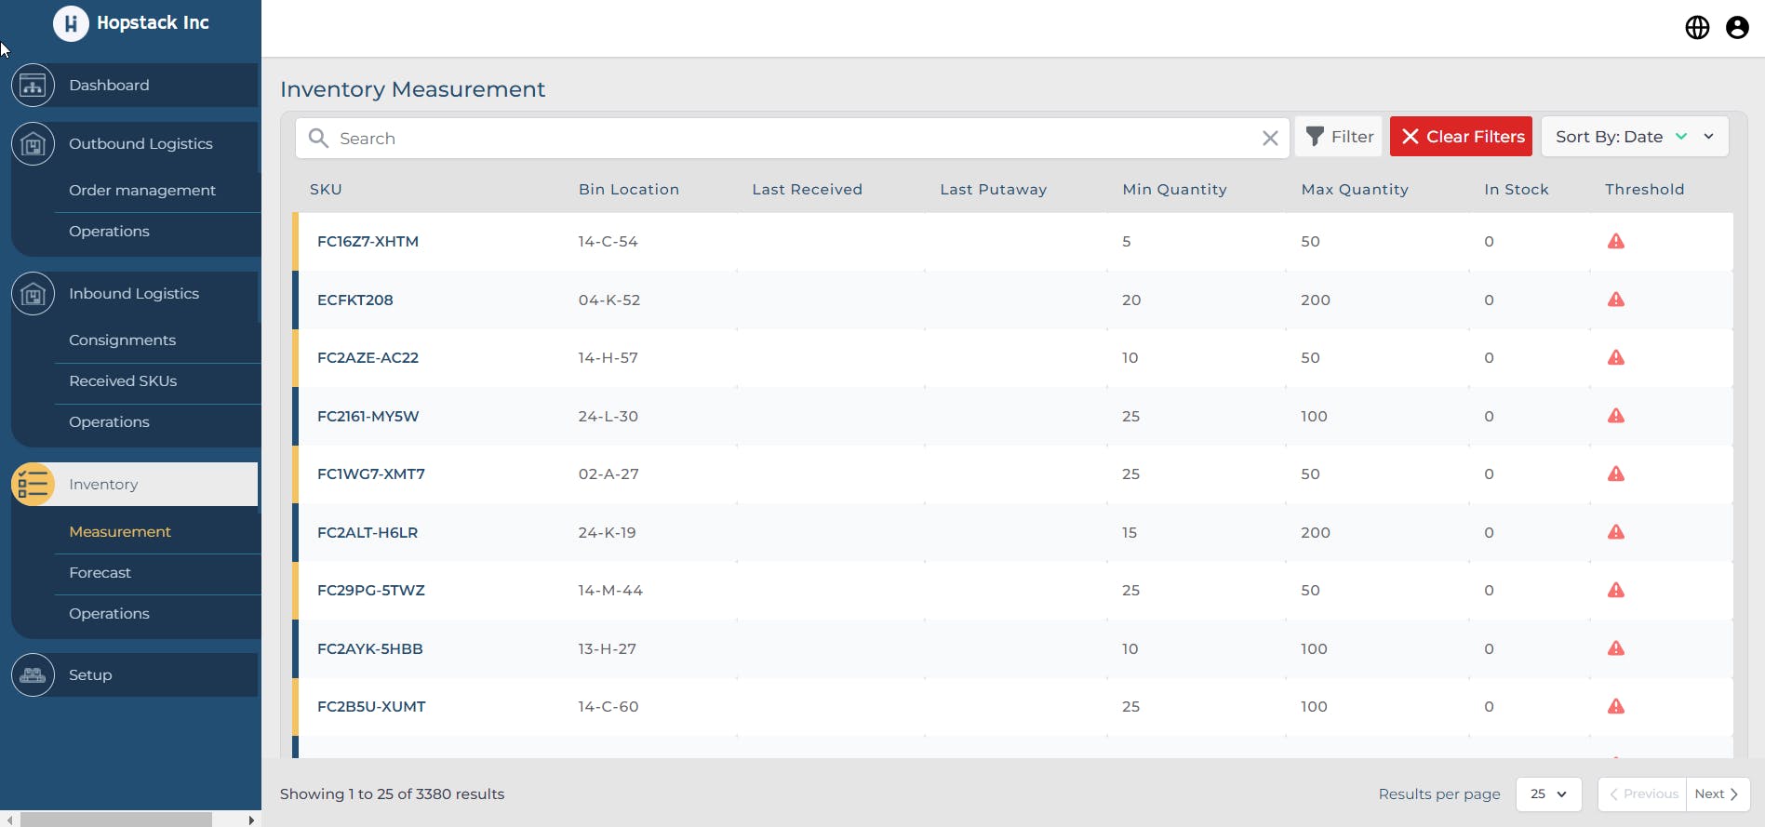Click the horizontal scrollbar in the sidebar
This screenshot has width=1765, height=827.
coord(116,820)
